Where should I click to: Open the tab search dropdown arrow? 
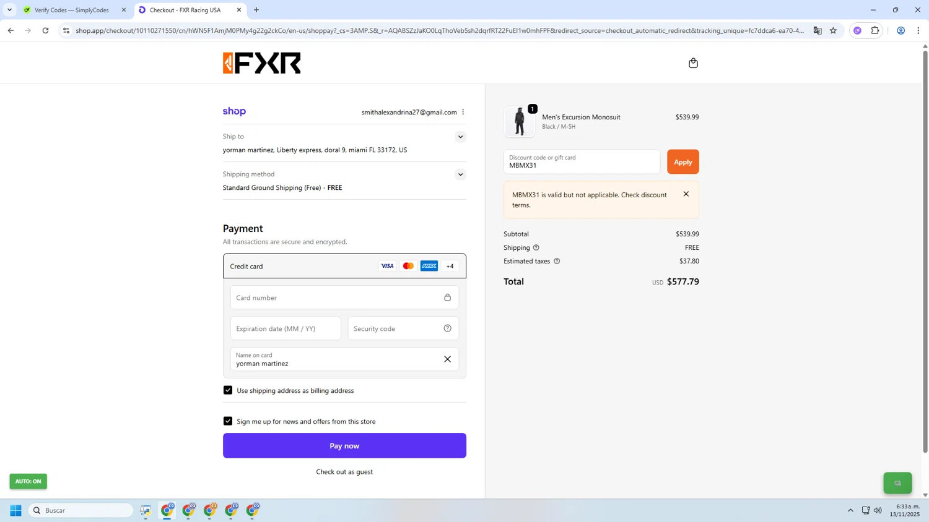[9, 10]
